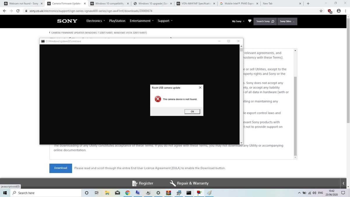Click the Task View taskbar icon
Image resolution: width=350 pixels, height=197 pixels.
coord(97,193)
